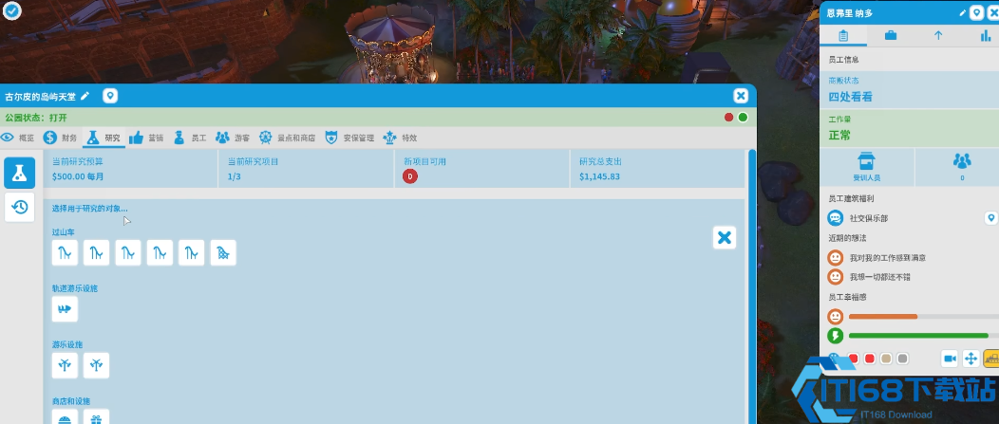999x424 pixels.
Task: Pick the beige uniform color swatch
Action: tap(886, 359)
